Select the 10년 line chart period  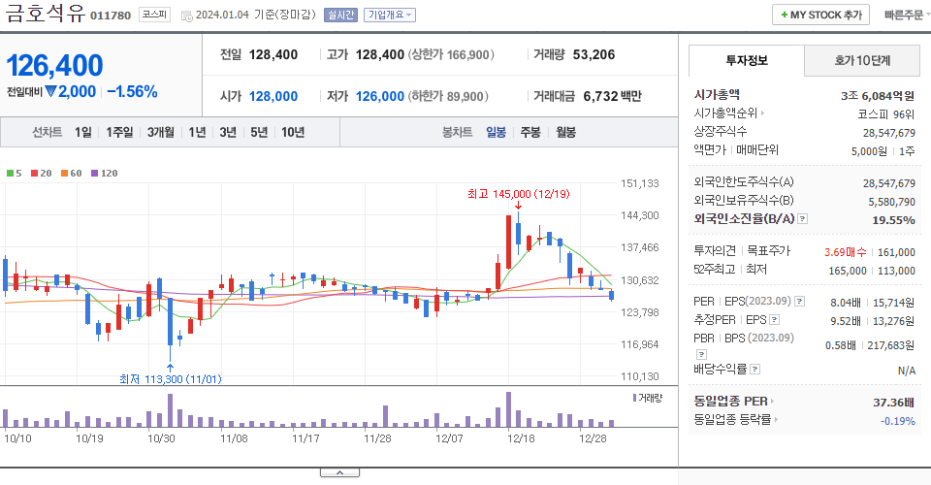click(293, 132)
